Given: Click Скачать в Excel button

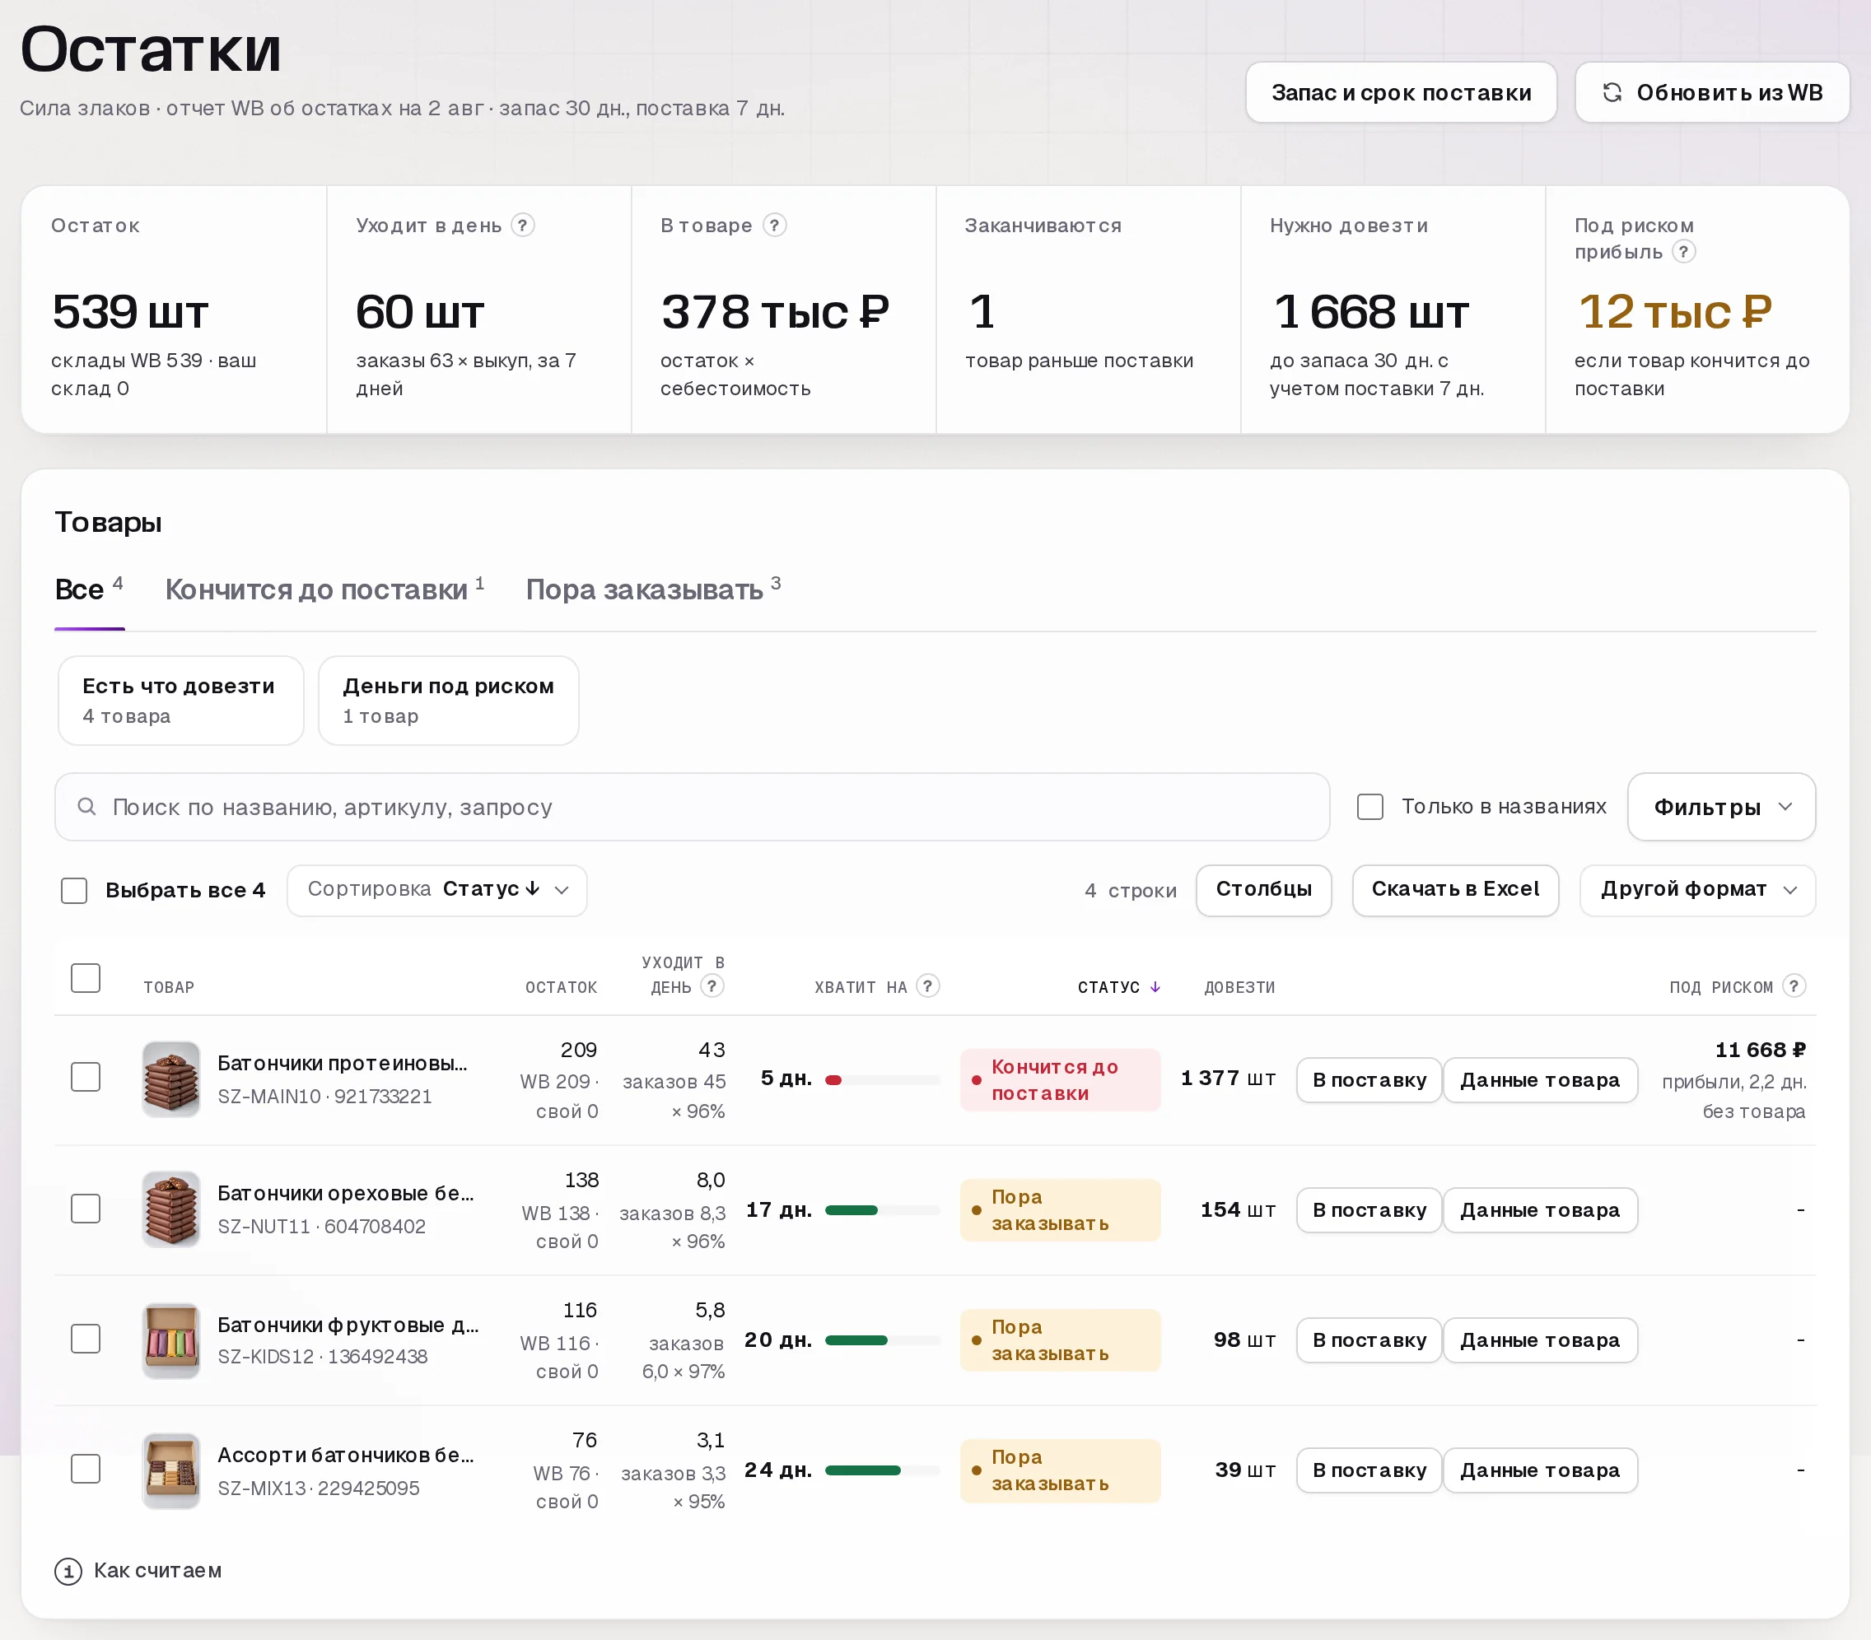Looking at the screenshot, I should pyautogui.click(x=1454, y=889).
